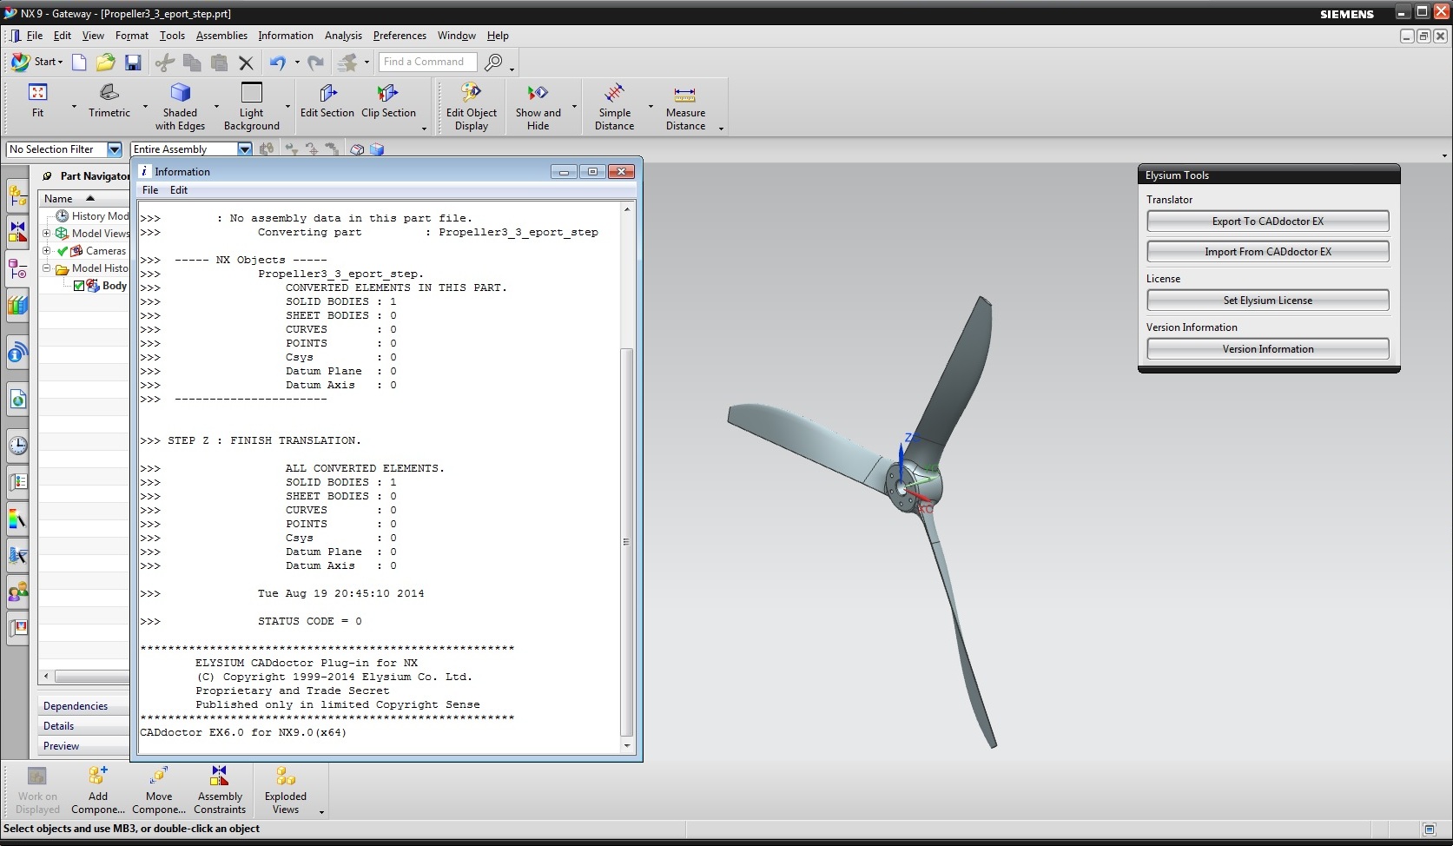Click Export To CADdoctor EX button
The height and width of the screenshot is (846, 1453).
[x=1268, y=221]
